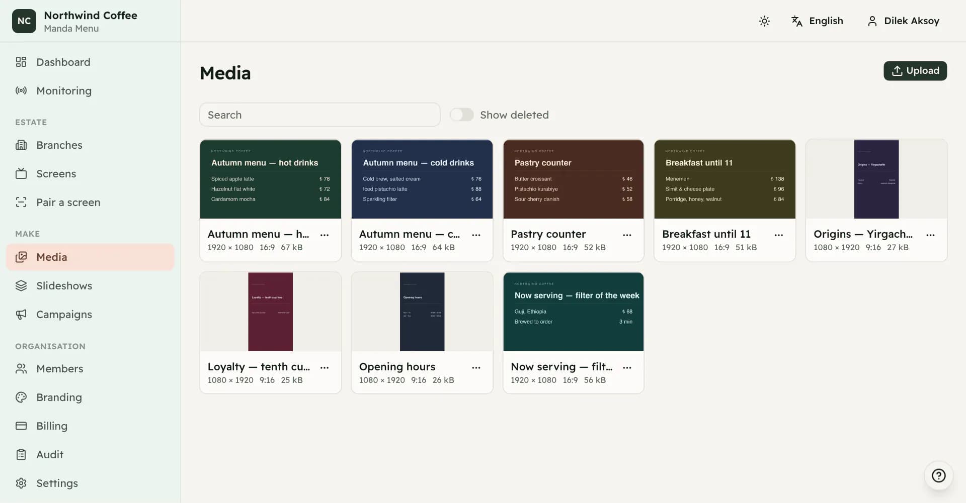Click the Campaigns megaphone icon

pyautogui.click(x=21, y=314)
